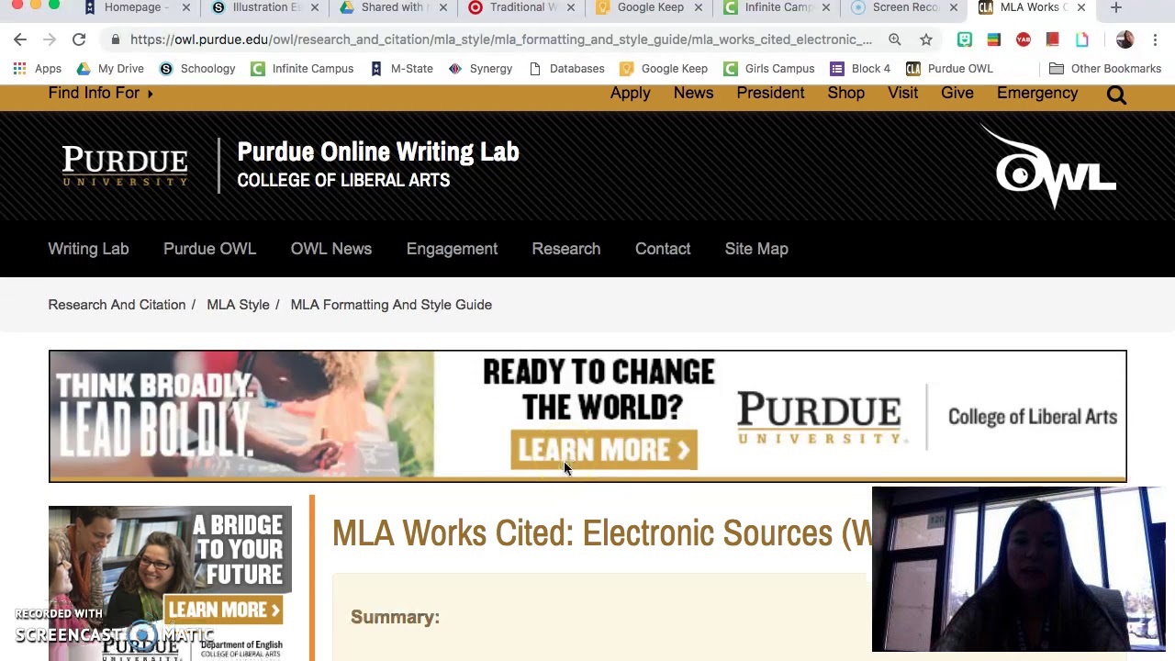Open the Purdue OWL menu item
1175x661 pixels.
pos(209,249)
